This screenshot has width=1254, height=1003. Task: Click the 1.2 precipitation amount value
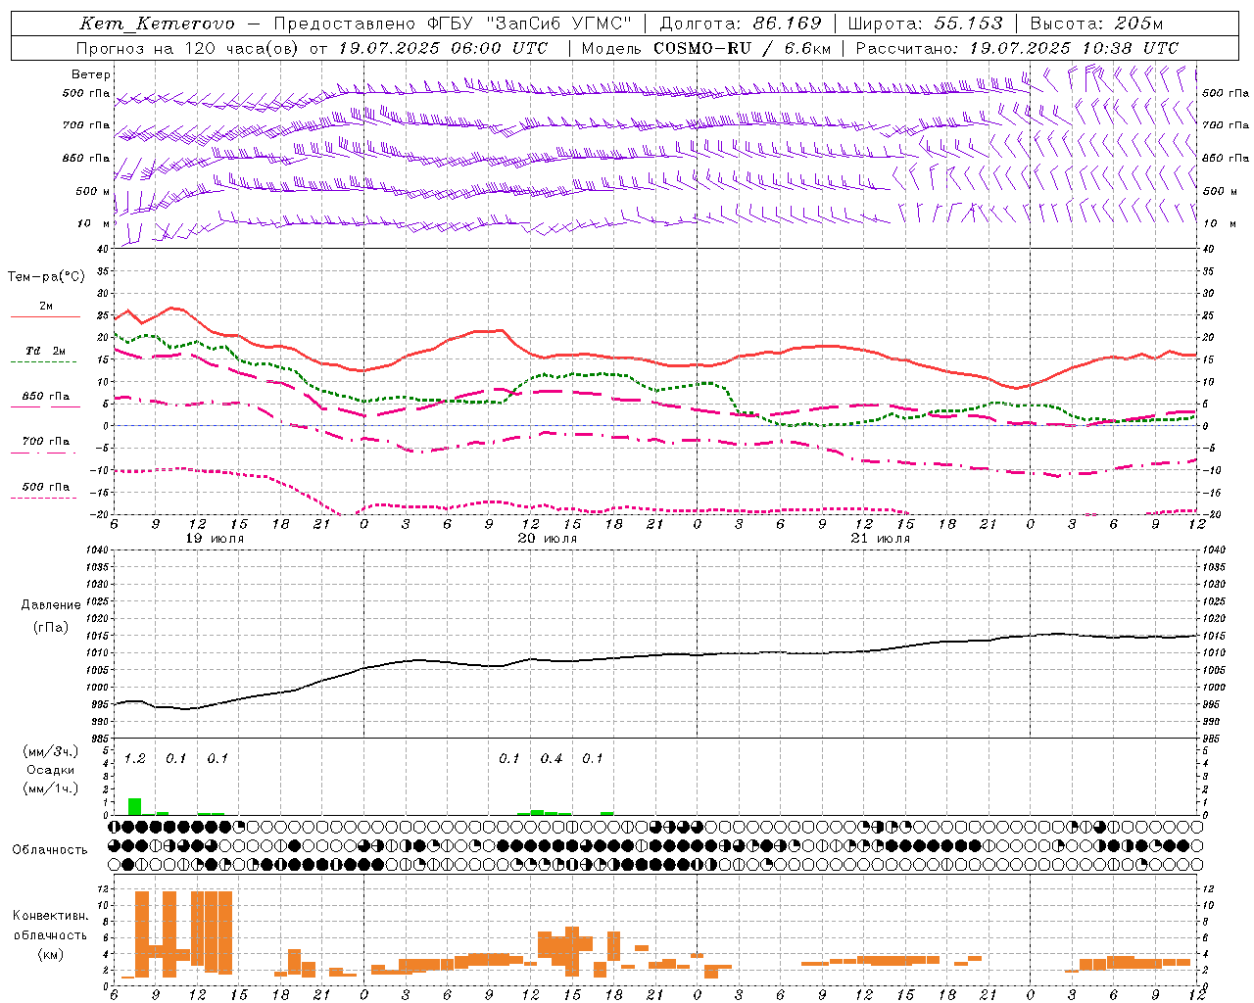tap(134, 758)
